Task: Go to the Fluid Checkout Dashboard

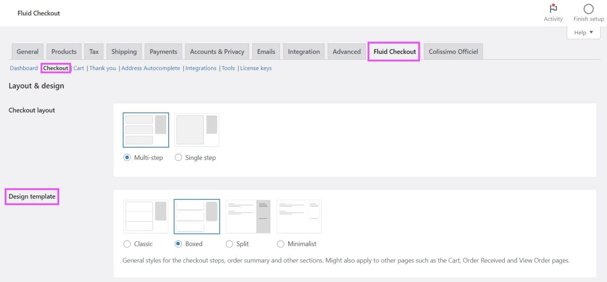Action: [23, 68]
